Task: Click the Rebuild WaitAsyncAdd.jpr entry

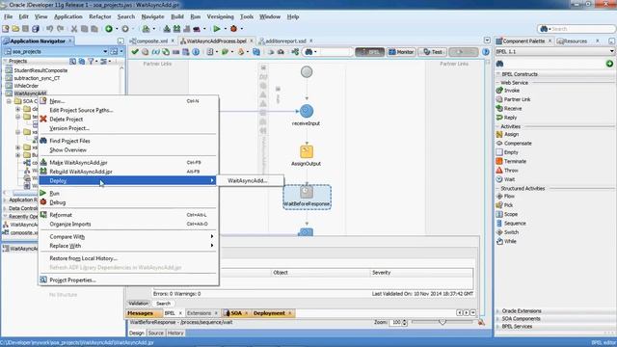Action: pyautogui.click(x=128, y=172)
